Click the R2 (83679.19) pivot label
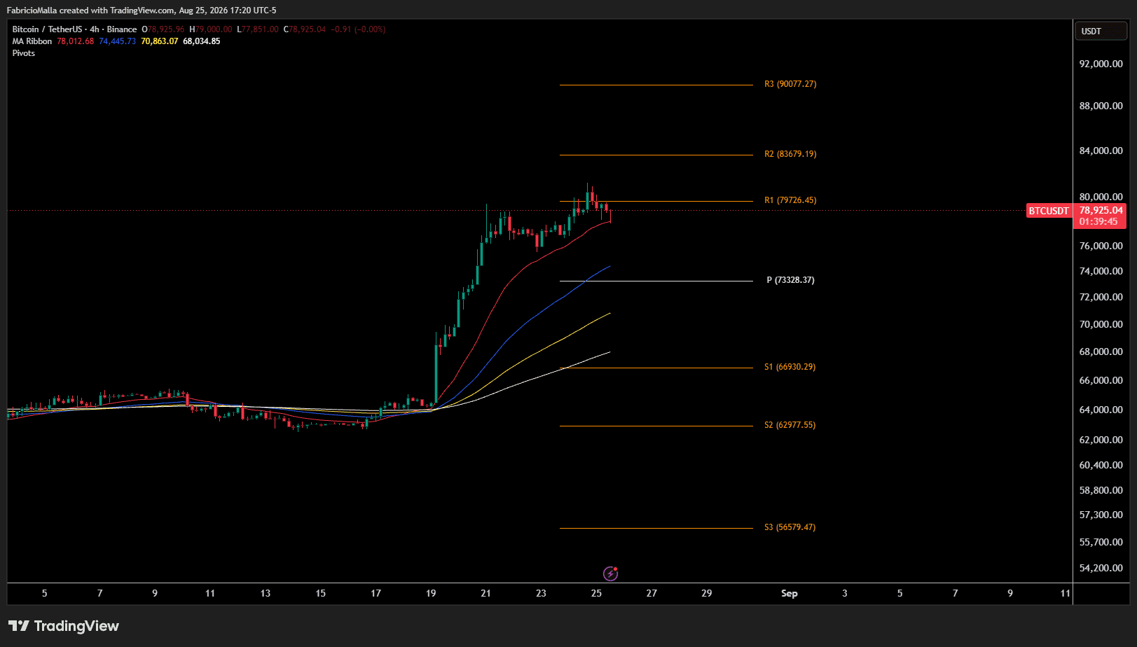1137x647 pixels. [x=790, y=154]
